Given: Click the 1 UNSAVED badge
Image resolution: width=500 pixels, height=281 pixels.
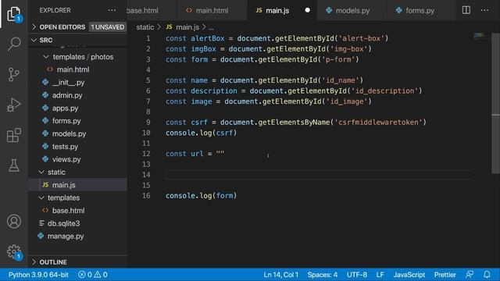Looking at the screenshot, I should [x=108, y=27].
